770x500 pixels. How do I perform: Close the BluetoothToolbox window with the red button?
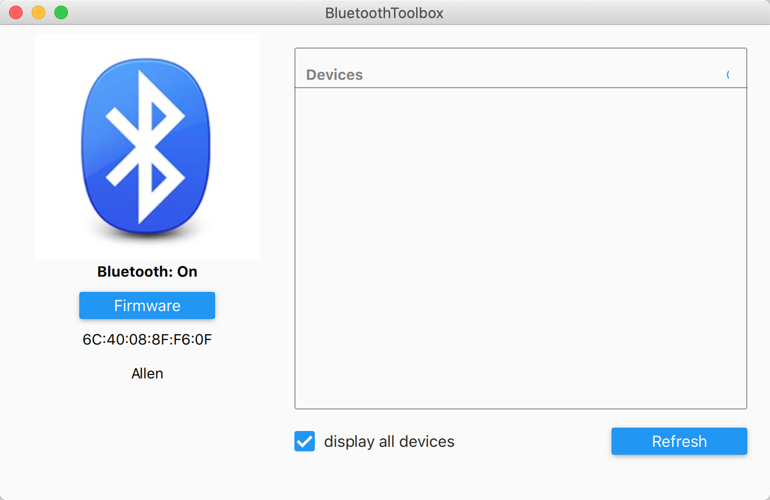(16, 12)
